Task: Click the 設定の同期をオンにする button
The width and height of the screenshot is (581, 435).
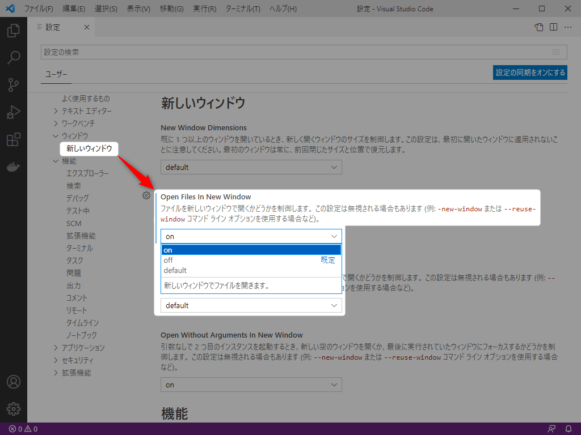Action: 530,72
